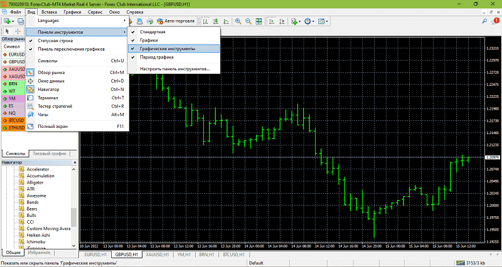The width and height of the screenshot is (502, 267).
Task: Click the Terminal icon in menu
Action: click(30, 98)
